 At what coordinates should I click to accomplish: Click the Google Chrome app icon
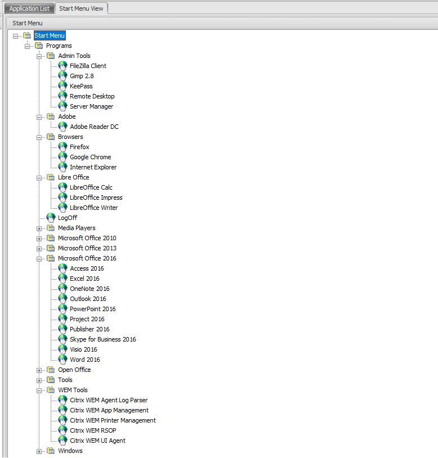62,157
